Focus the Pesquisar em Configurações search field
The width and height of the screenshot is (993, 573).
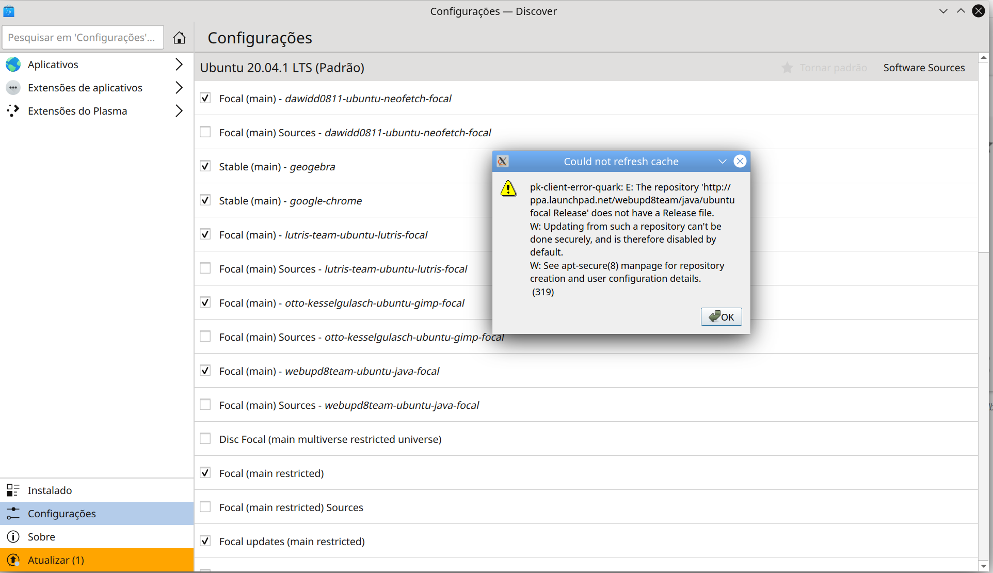coord(83,38)
